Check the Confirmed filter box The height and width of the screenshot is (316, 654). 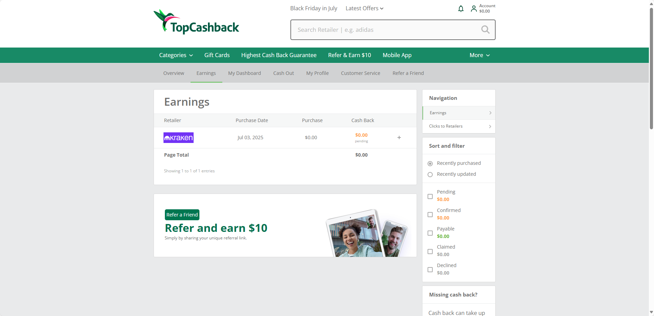(x=430, y=214)
